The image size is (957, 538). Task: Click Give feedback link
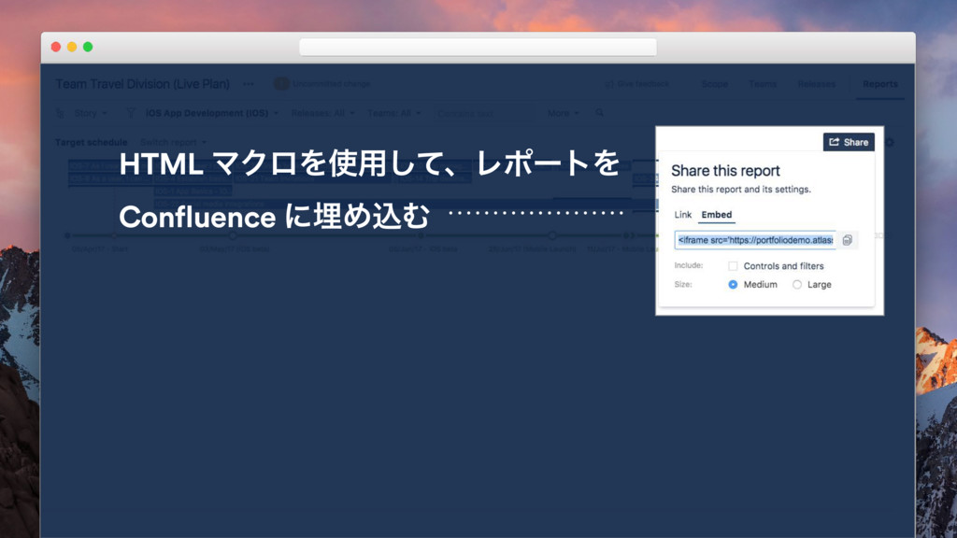pyautogui.click(x=637, y=84)
